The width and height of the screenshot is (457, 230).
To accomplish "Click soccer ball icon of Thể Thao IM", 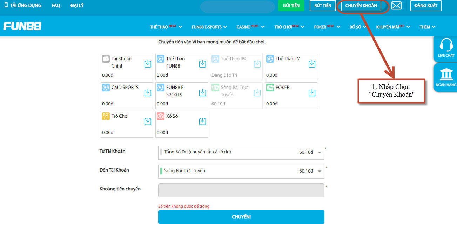I will [x=270, y=59].
